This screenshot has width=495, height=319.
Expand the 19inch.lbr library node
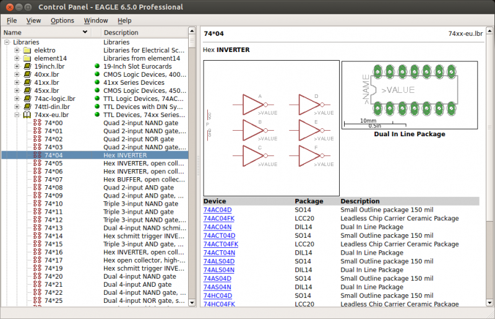click(17, 66)
